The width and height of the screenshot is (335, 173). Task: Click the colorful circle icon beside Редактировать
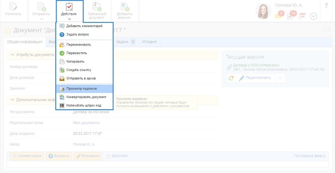coord(231,78)
